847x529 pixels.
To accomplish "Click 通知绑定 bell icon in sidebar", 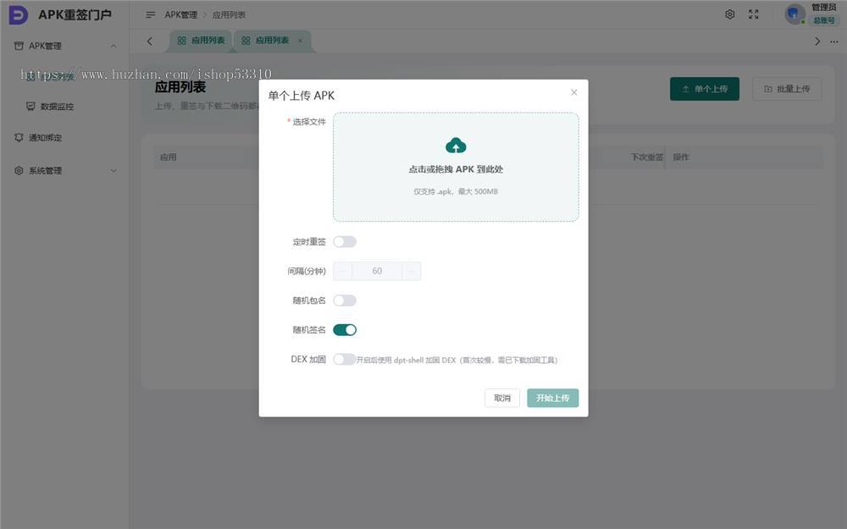I will click(x=19, y=138).
